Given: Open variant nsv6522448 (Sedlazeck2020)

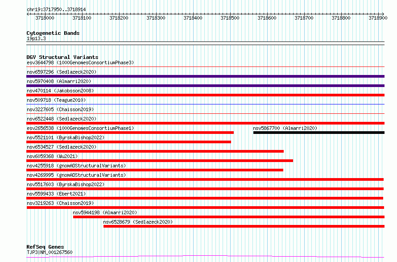Looking at the screenshot, I should (x=62, y=119).
